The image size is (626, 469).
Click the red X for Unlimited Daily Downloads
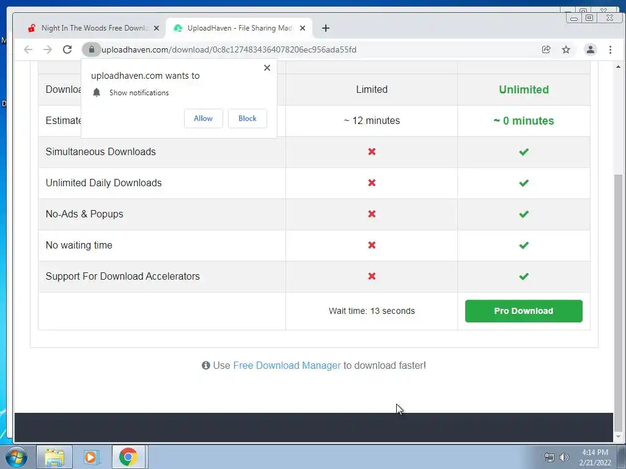pyautogui.click(x=372, y=183)
